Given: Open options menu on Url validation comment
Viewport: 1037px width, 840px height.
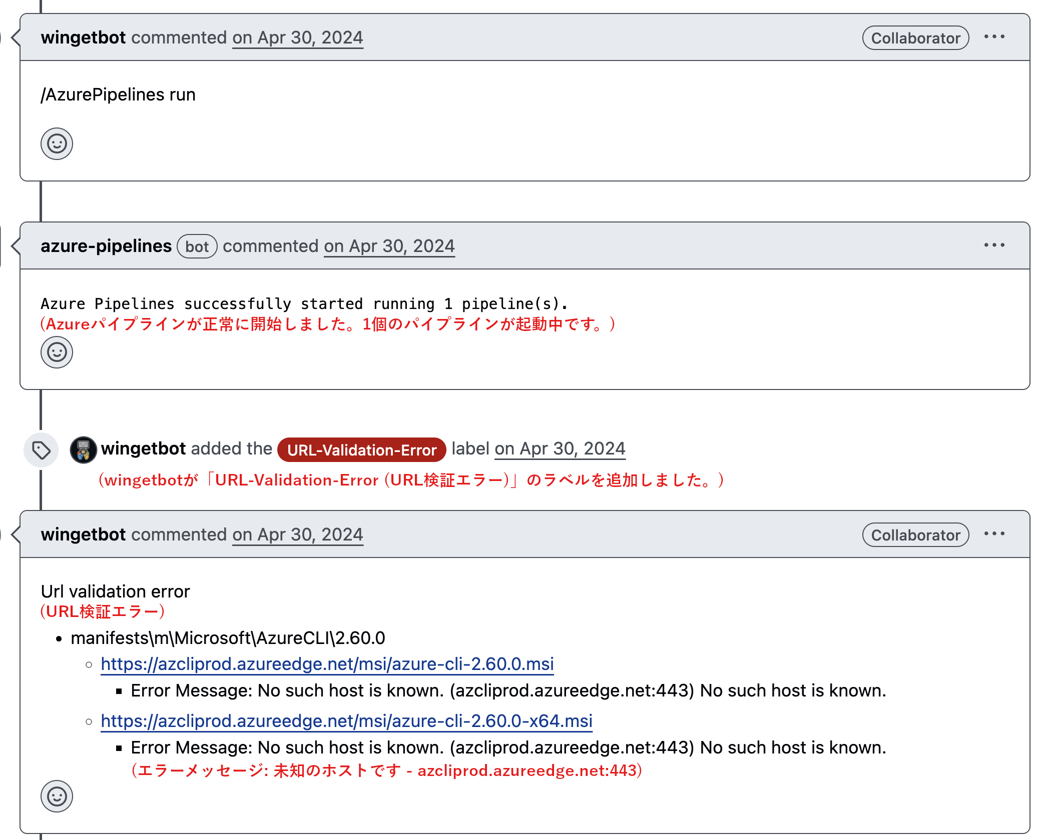Looking at the screenshot, I should [x=994, y=534].
